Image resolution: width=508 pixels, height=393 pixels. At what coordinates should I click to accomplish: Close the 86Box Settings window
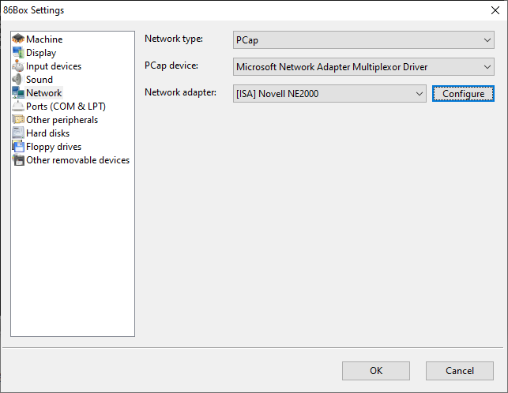pyautogui.click(x=495, y=10)
